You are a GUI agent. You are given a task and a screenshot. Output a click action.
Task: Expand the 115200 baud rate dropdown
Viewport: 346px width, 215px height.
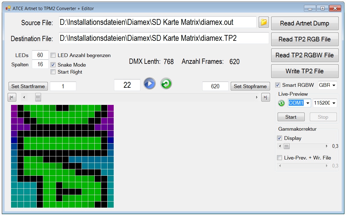click(333, 103)
